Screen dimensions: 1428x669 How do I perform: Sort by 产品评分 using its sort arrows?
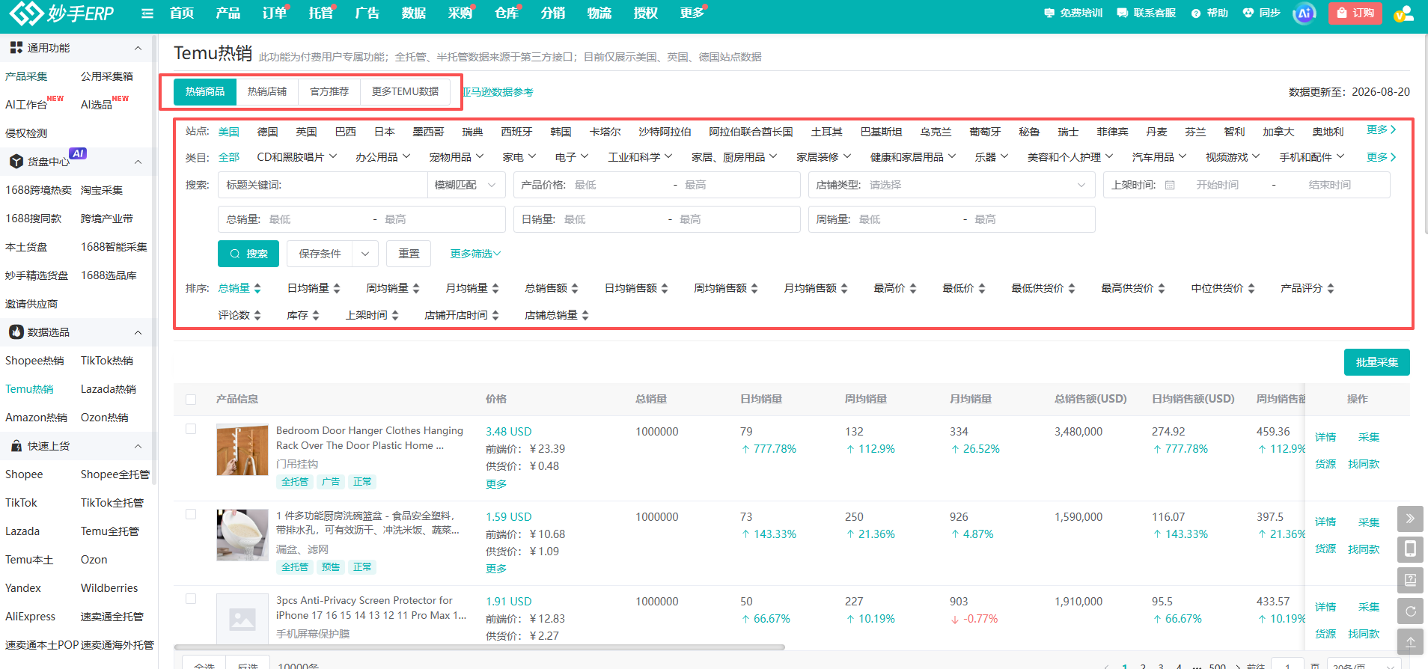(1331, 288)
